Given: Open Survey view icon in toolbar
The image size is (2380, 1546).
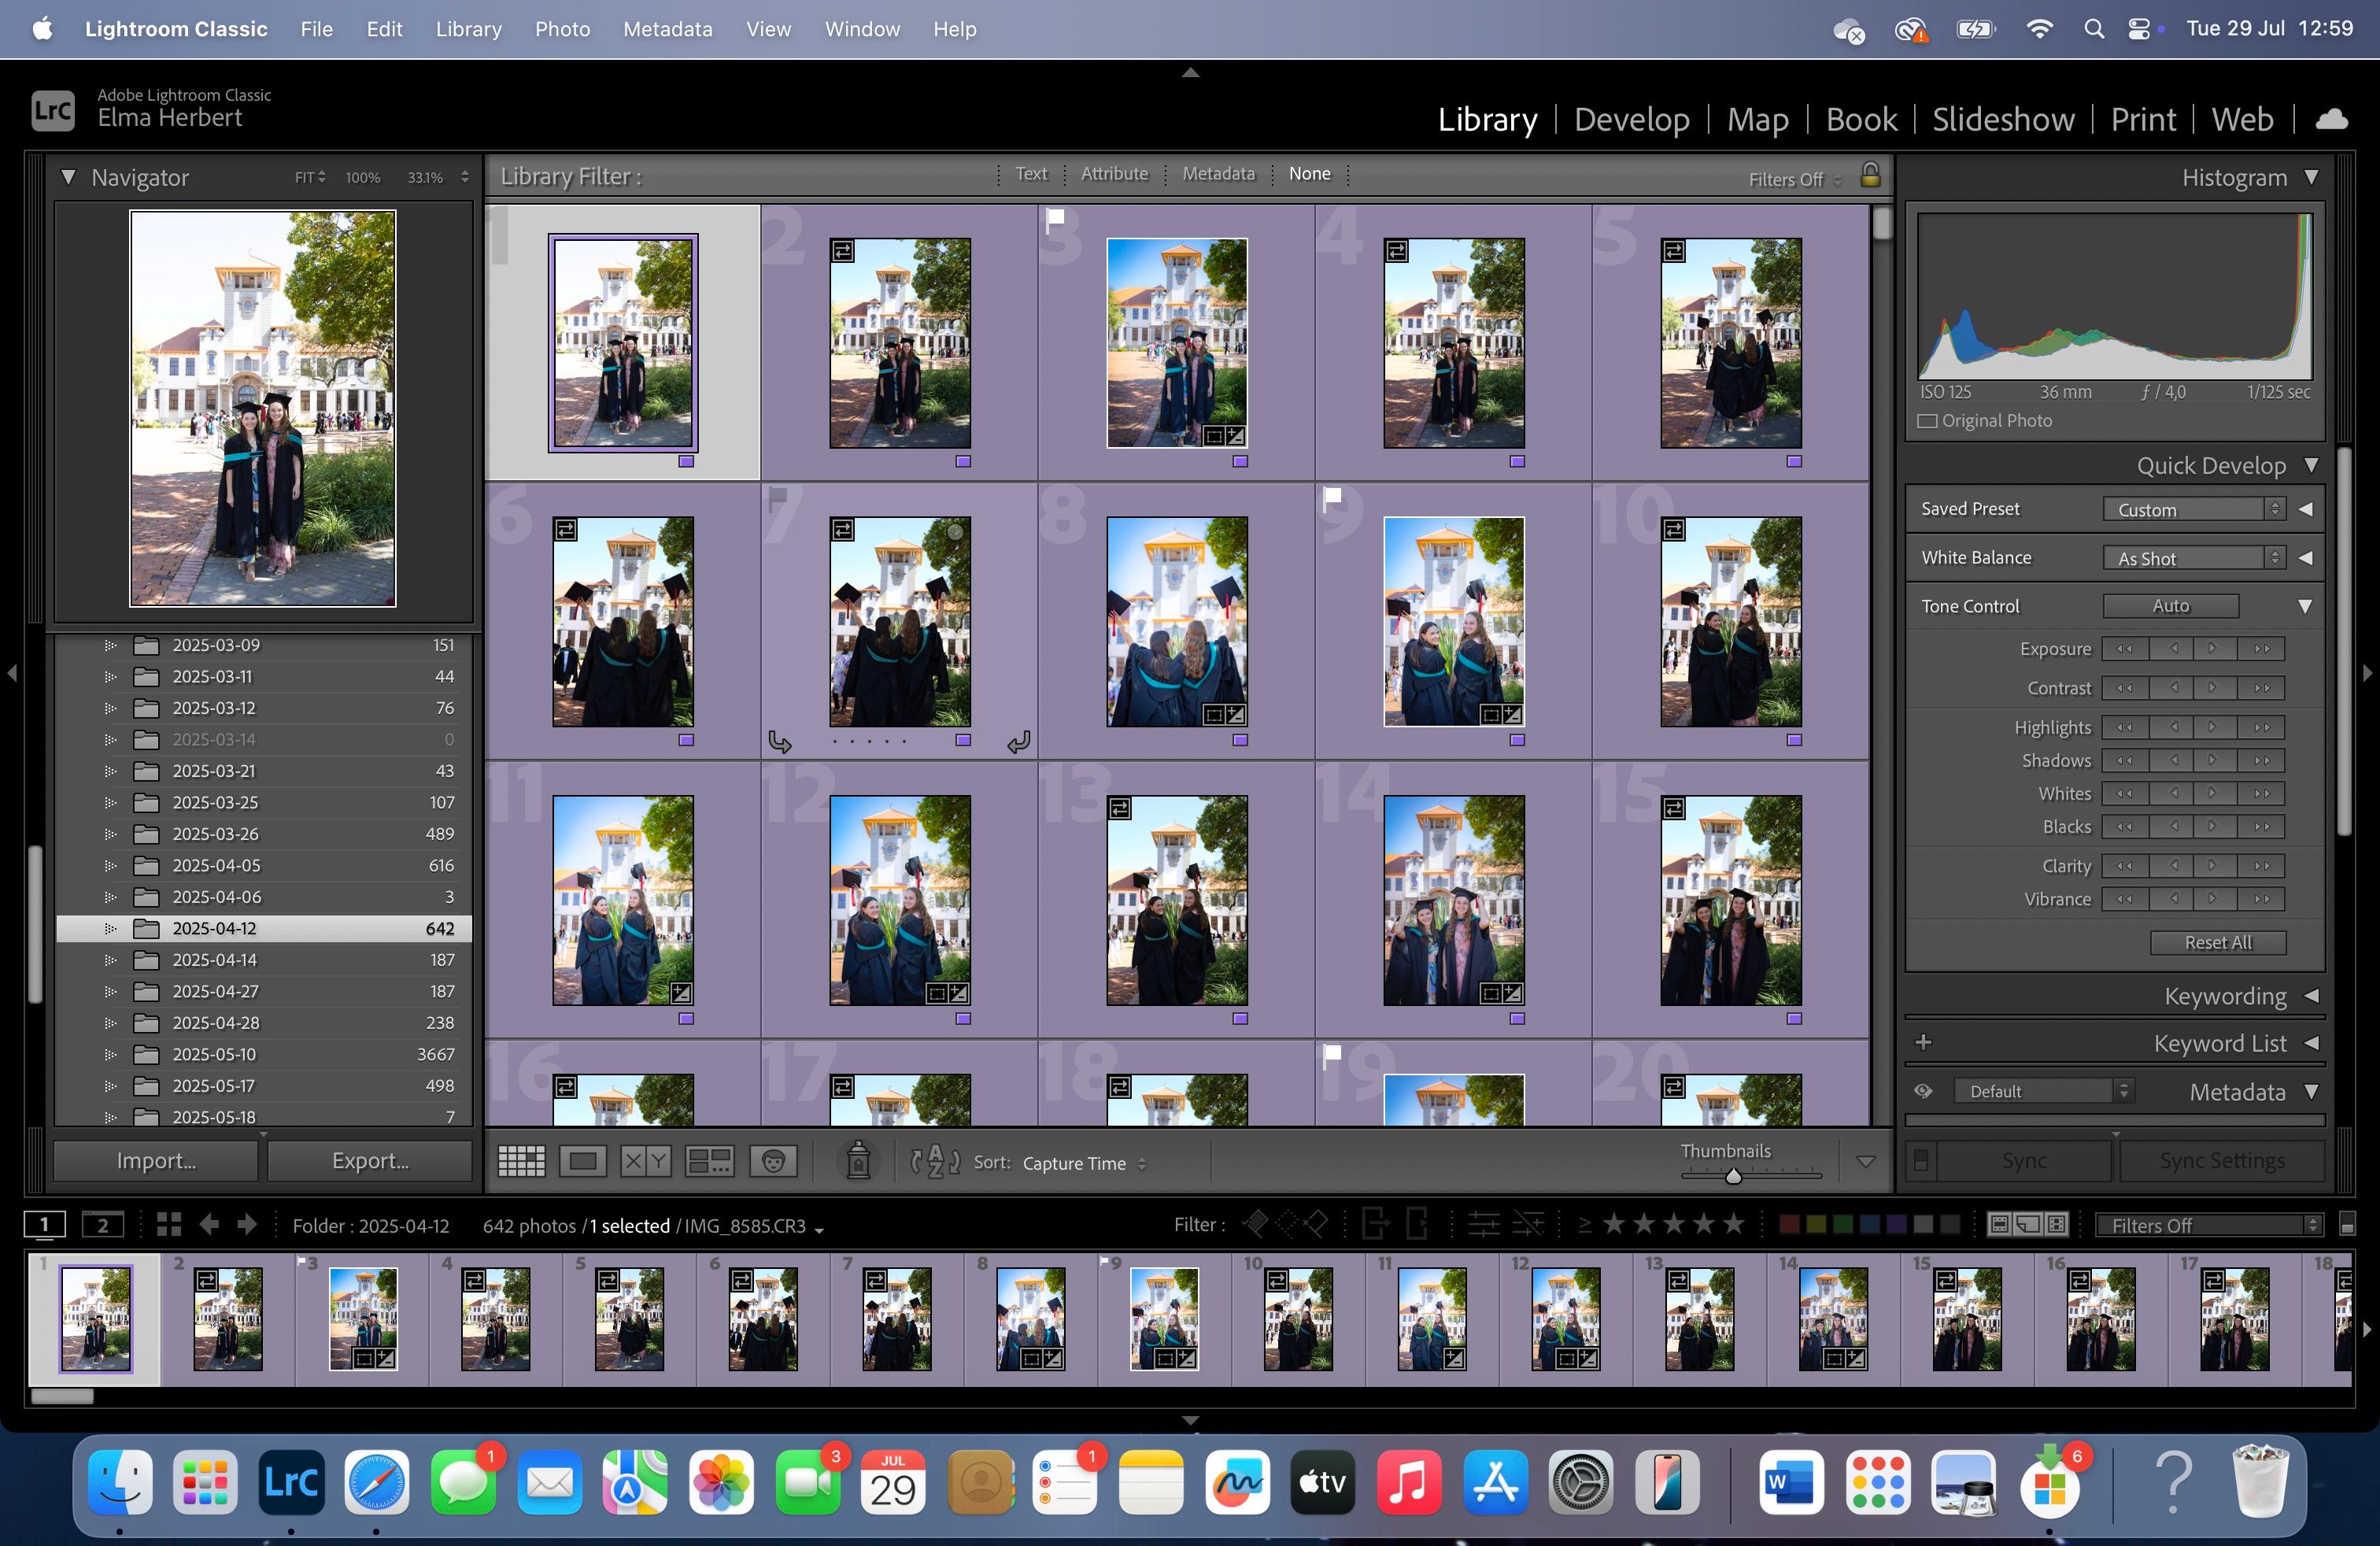Looking at the screenshot, I should 709,1161.
